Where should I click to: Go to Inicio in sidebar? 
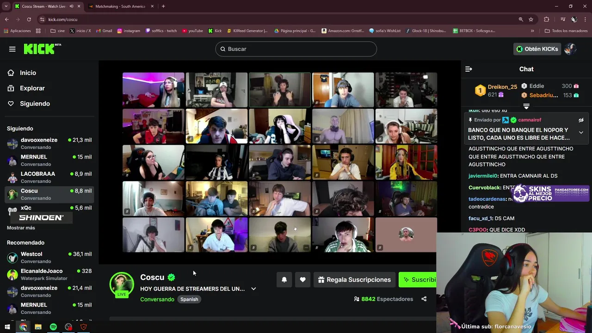(28, 73)
